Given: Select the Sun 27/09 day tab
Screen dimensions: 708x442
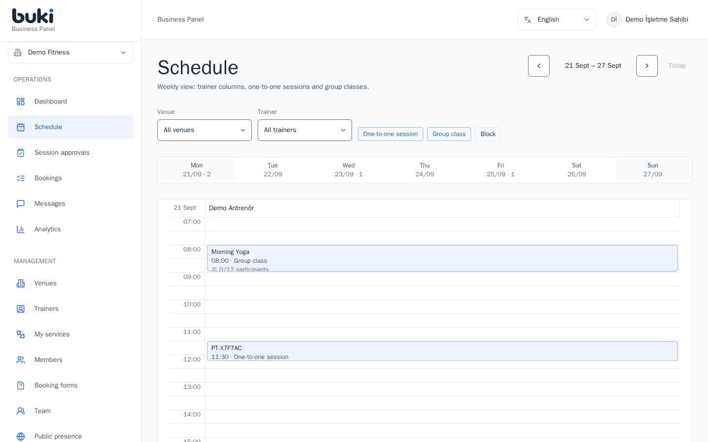Looking at the screenshot, I should pyautogui.click(x=653, y=170).
